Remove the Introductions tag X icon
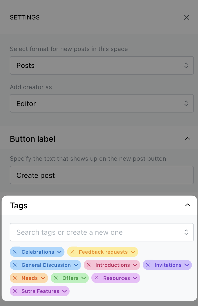 coord(89,265)
